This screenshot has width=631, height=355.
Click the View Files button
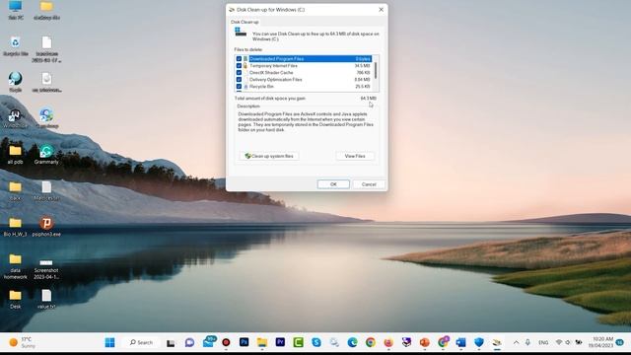pyautogui.click(x=355, y=156)
